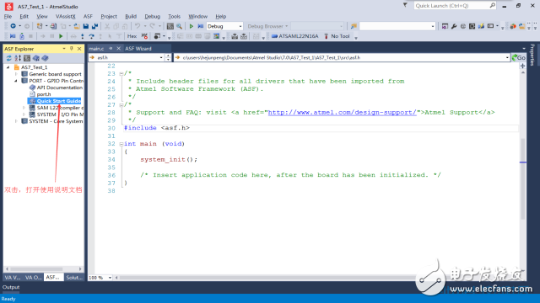Select the port.h file item
Image resolution: width=540 pixels, height=303 pixels.
tap(44, 94)
